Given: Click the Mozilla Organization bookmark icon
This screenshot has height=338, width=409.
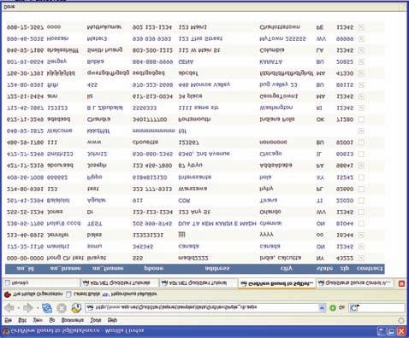Looking at the screenshot, I should point(8,294).
